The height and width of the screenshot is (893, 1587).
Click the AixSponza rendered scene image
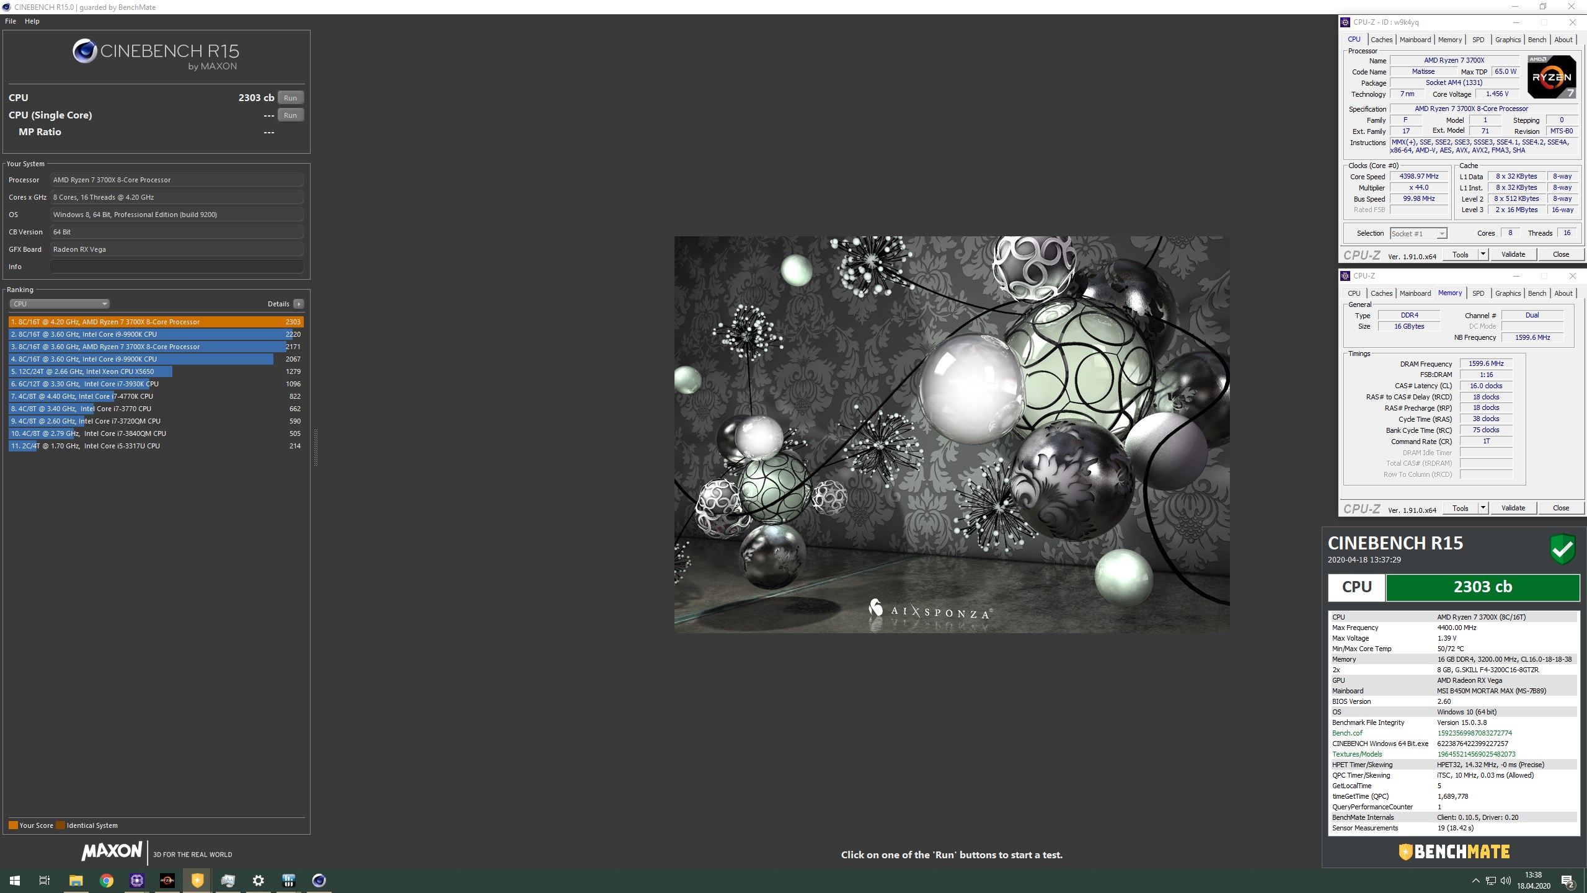(x=952, y=434)
